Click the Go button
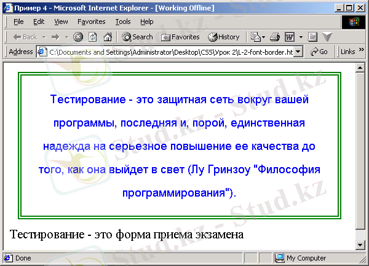 point(319,52)
